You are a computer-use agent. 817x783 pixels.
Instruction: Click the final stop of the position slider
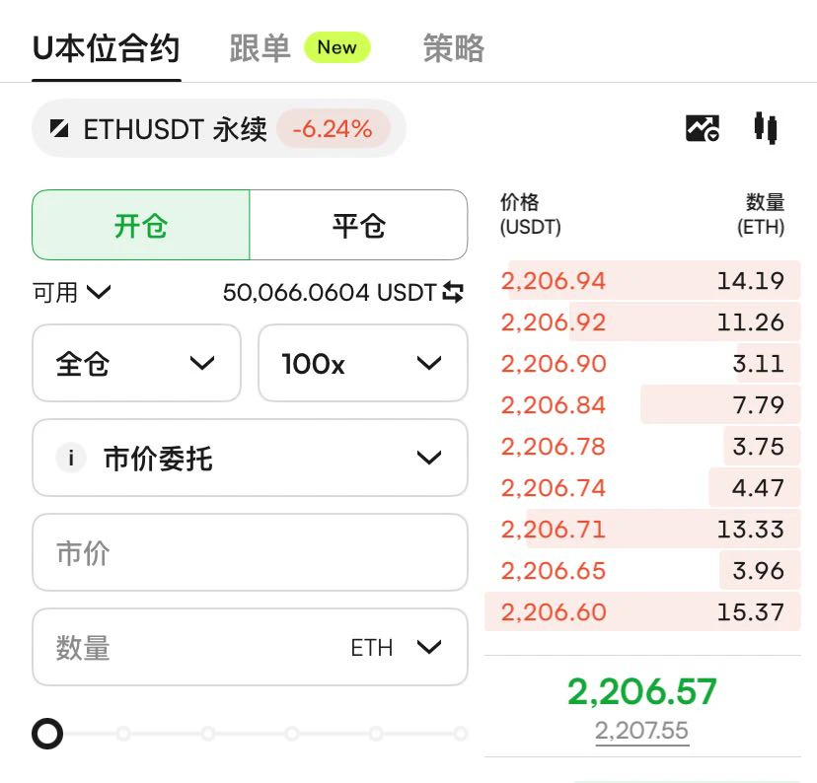tap(460, 734)
